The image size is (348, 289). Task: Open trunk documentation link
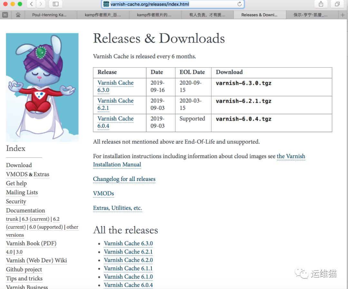[x=12, y=219]
